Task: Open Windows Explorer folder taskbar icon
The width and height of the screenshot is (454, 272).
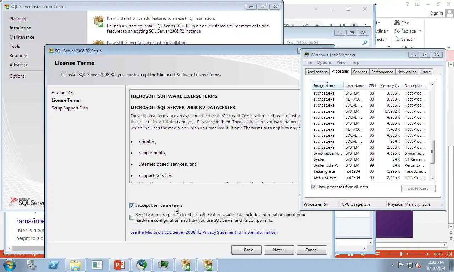Action: pos(76,265)
